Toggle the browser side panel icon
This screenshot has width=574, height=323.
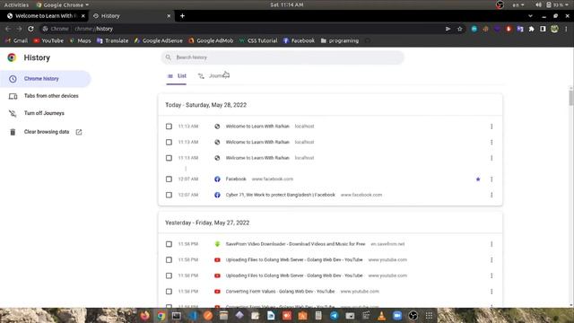543,29
